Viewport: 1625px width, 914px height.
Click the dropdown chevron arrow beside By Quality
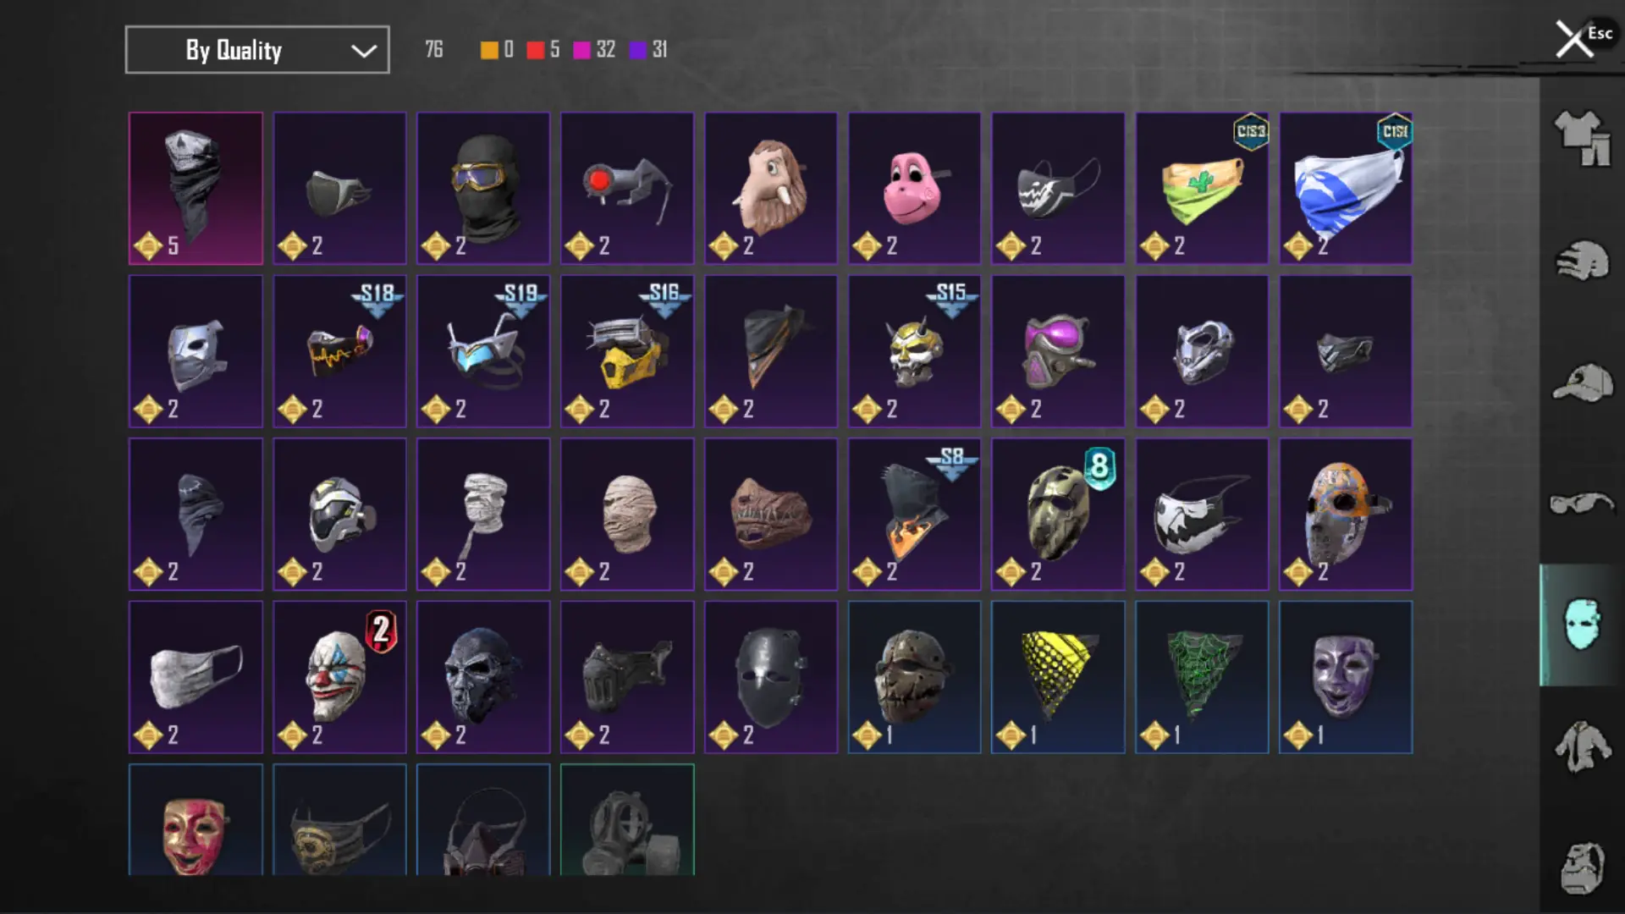point(364,51)
